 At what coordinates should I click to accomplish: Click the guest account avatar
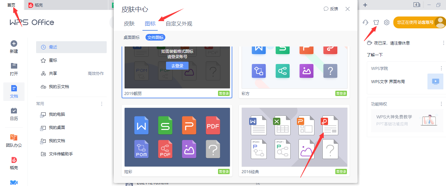pos(440,22)
